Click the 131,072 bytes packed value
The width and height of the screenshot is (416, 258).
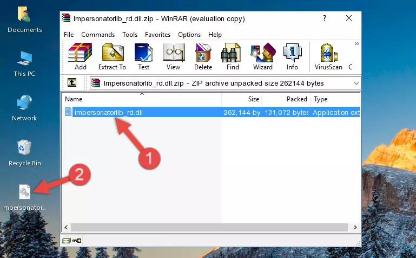click(x=286, y=112)
